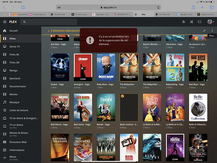Open Safari bookmarks book icon
Screen dimensions: 217x163
click(x=23, y=7)
